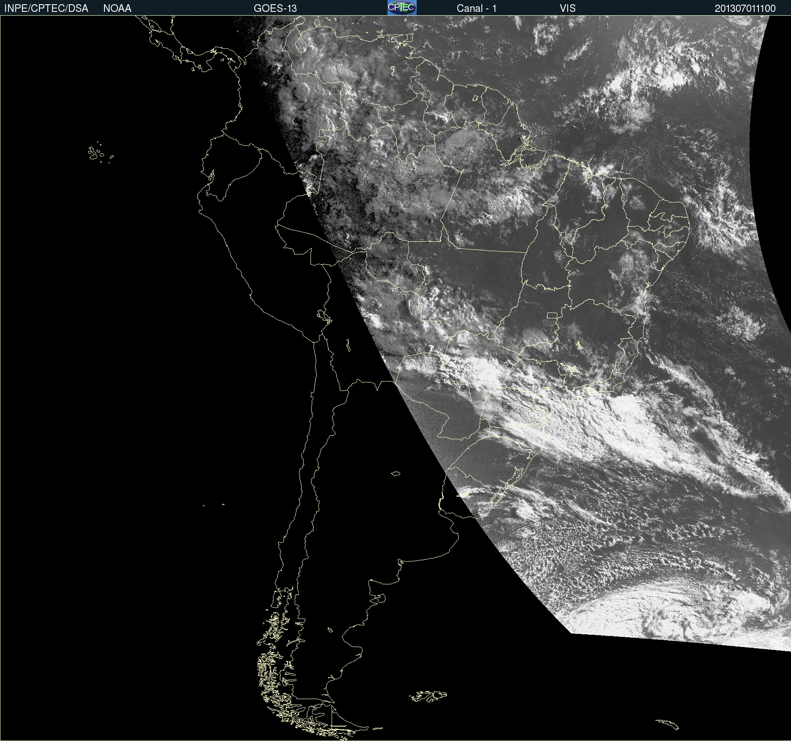Screen dimensions: 791x741
Task: Click the Canal - 1 channel label
Action: pyautogui.click(x=476, y=8)
